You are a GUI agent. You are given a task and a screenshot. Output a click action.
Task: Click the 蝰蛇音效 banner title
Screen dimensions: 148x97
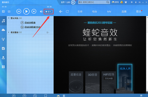point(100,32)
